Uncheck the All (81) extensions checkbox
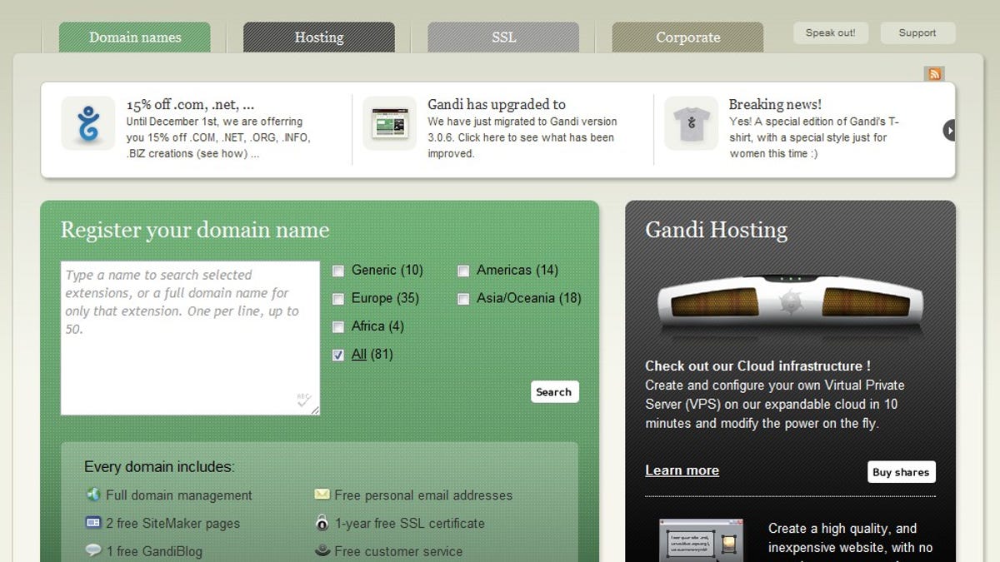1000x562 pixels. [x=338, y=355]
